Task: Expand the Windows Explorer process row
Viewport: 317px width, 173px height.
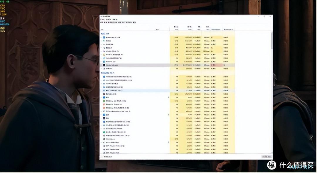Action: tap(101, 55)
